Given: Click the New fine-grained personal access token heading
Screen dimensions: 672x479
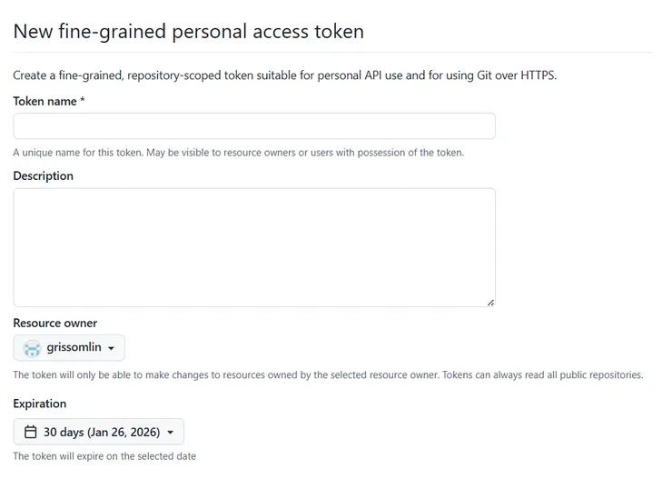Looking at the screenshot, I should tap(188, 32).
